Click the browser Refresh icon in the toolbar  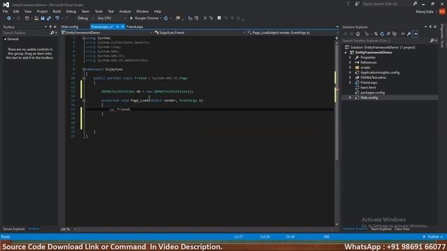[x=166, y=18]
